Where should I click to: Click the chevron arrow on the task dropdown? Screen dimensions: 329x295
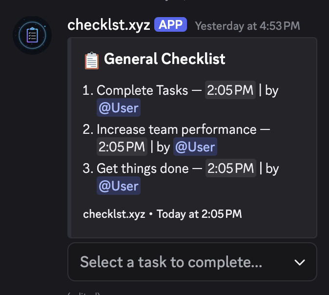(300, 263)
